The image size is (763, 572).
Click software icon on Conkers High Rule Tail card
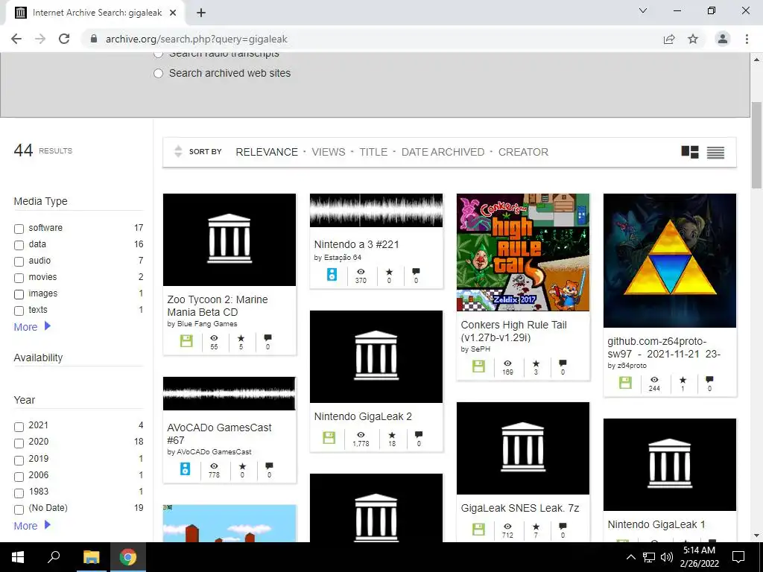[478, 366]
